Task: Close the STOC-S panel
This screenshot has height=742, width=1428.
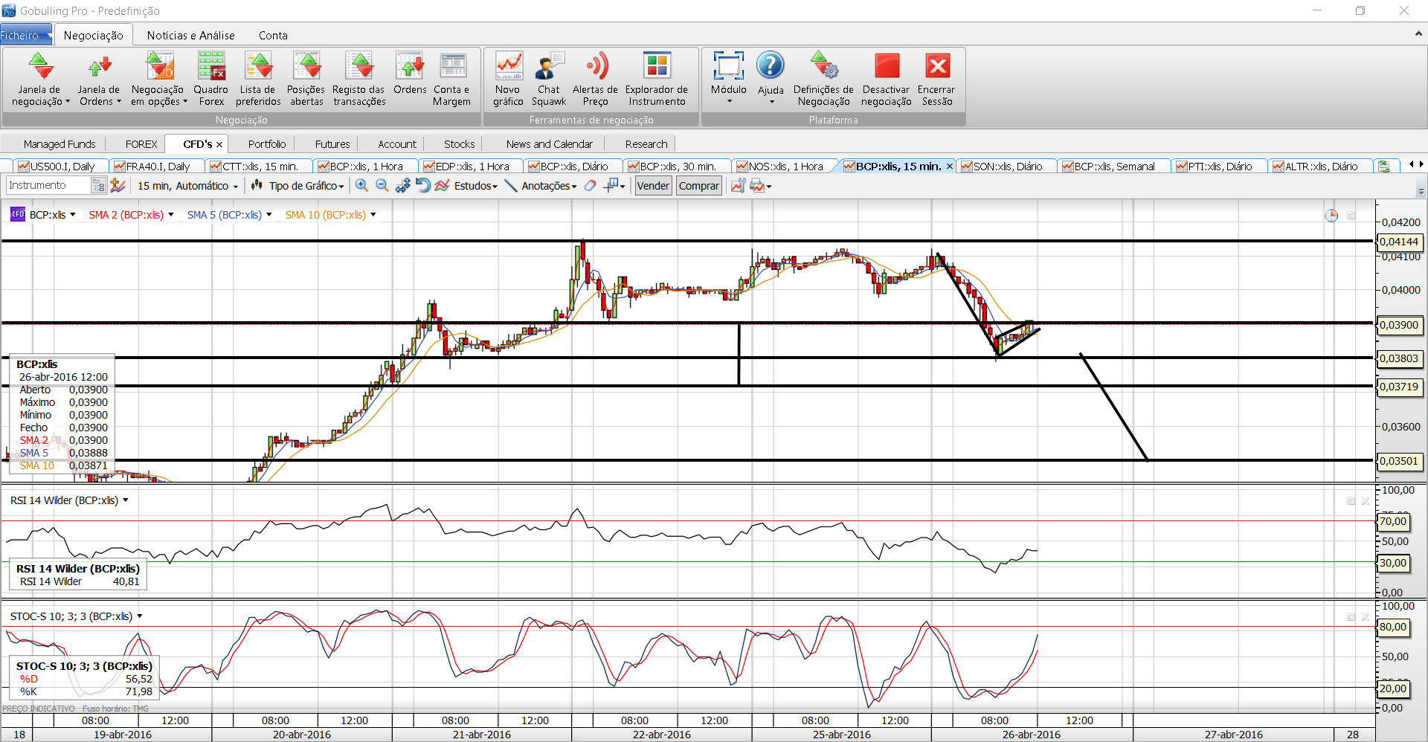Action: (x=1366, y=617)
